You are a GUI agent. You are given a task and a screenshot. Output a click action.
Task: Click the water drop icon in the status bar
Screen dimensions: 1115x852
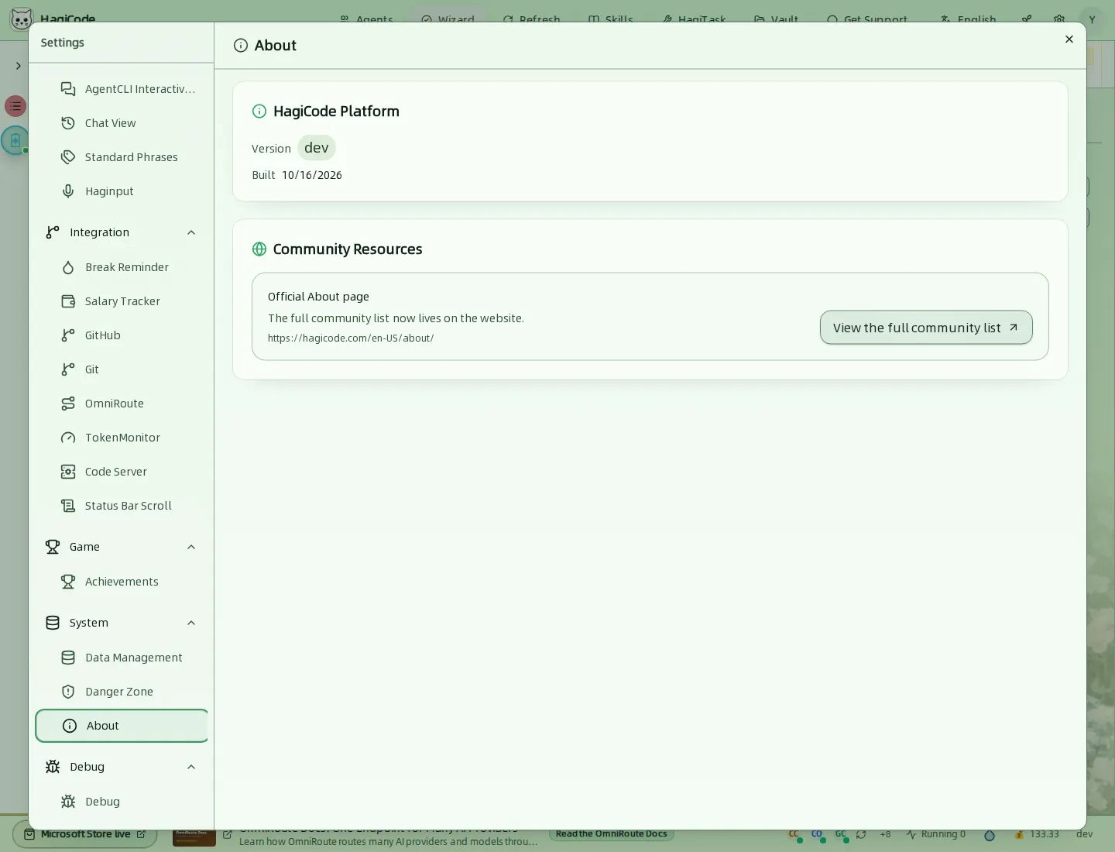click(x=989, y=835)
